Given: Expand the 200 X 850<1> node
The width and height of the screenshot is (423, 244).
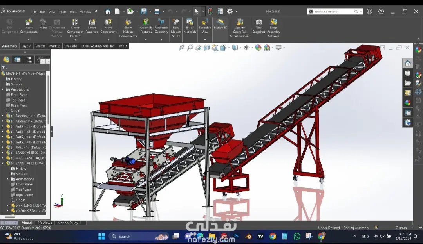Looking at the screenshot, I should pos(8,211).
